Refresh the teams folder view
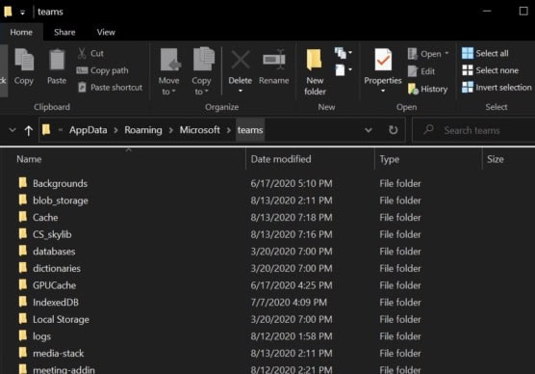 click(x=393, y=130)
